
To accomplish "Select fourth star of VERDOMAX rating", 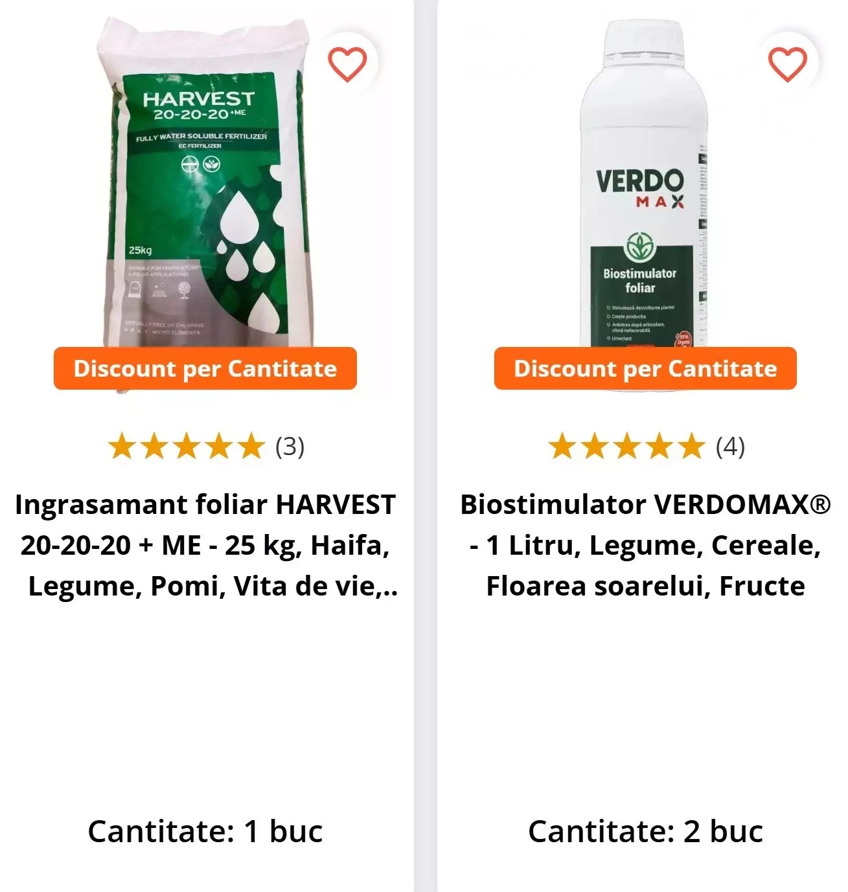I will (x=659, y=447).
